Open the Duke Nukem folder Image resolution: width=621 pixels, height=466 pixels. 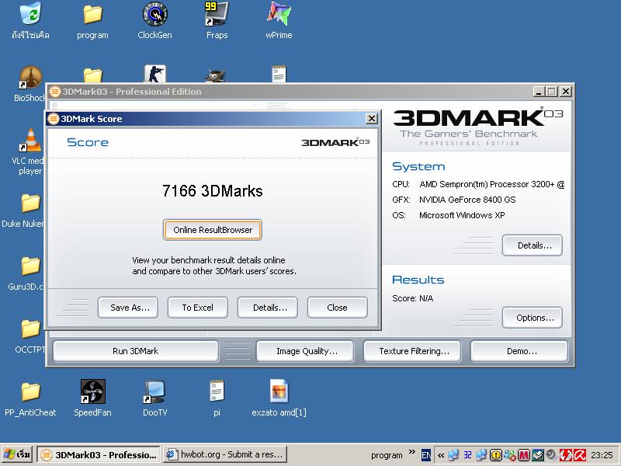30,203
